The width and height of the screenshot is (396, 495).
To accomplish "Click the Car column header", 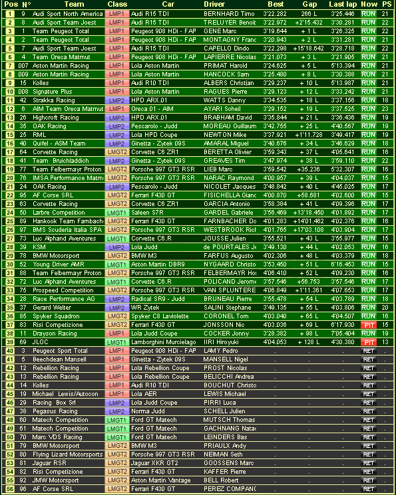I will 168,4.
